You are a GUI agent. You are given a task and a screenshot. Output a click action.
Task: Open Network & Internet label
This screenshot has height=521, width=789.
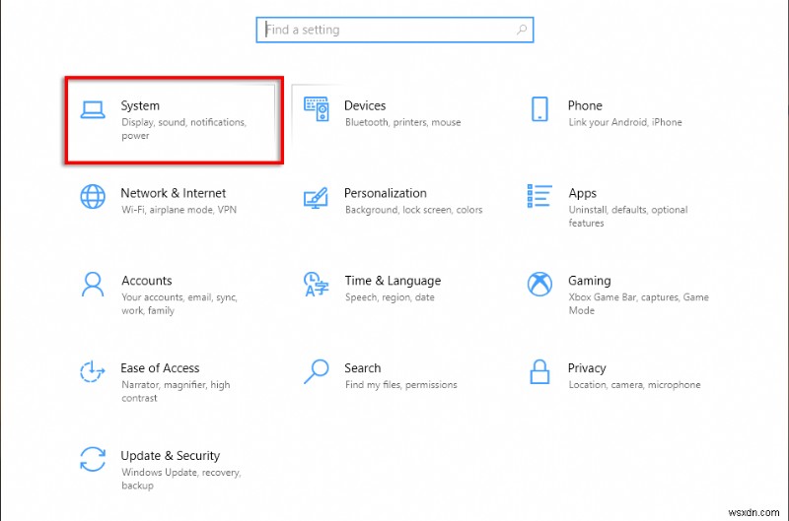(x=174, y=193)
